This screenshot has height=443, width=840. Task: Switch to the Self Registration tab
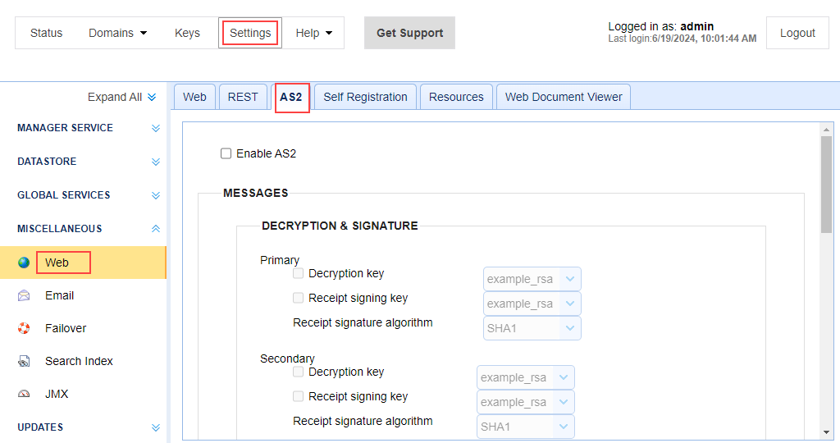(365, 97)
